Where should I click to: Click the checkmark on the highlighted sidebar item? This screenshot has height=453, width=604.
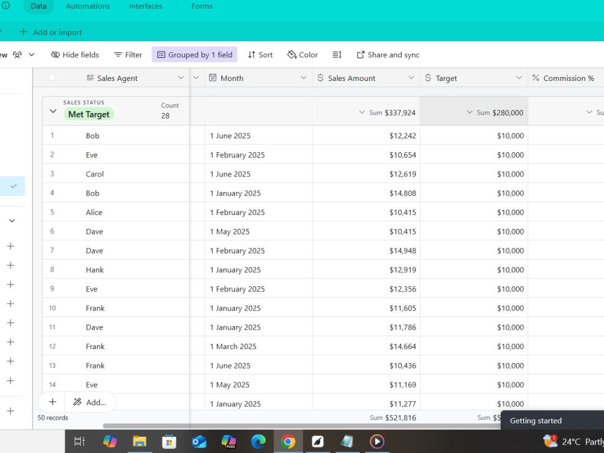click(x=13, y=186)
